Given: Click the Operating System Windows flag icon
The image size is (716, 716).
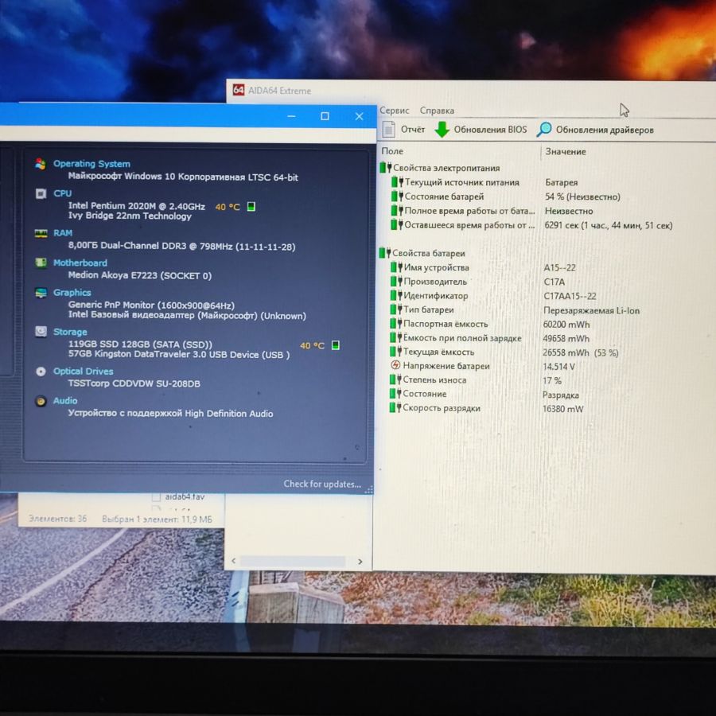Looking at the screenshot, I should (x=41, y=163).
